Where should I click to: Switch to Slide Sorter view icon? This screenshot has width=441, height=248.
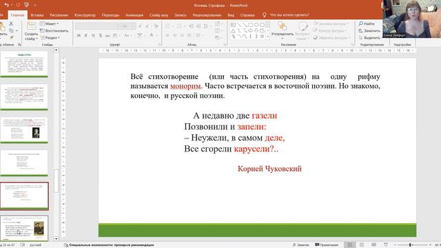point(362,245)
